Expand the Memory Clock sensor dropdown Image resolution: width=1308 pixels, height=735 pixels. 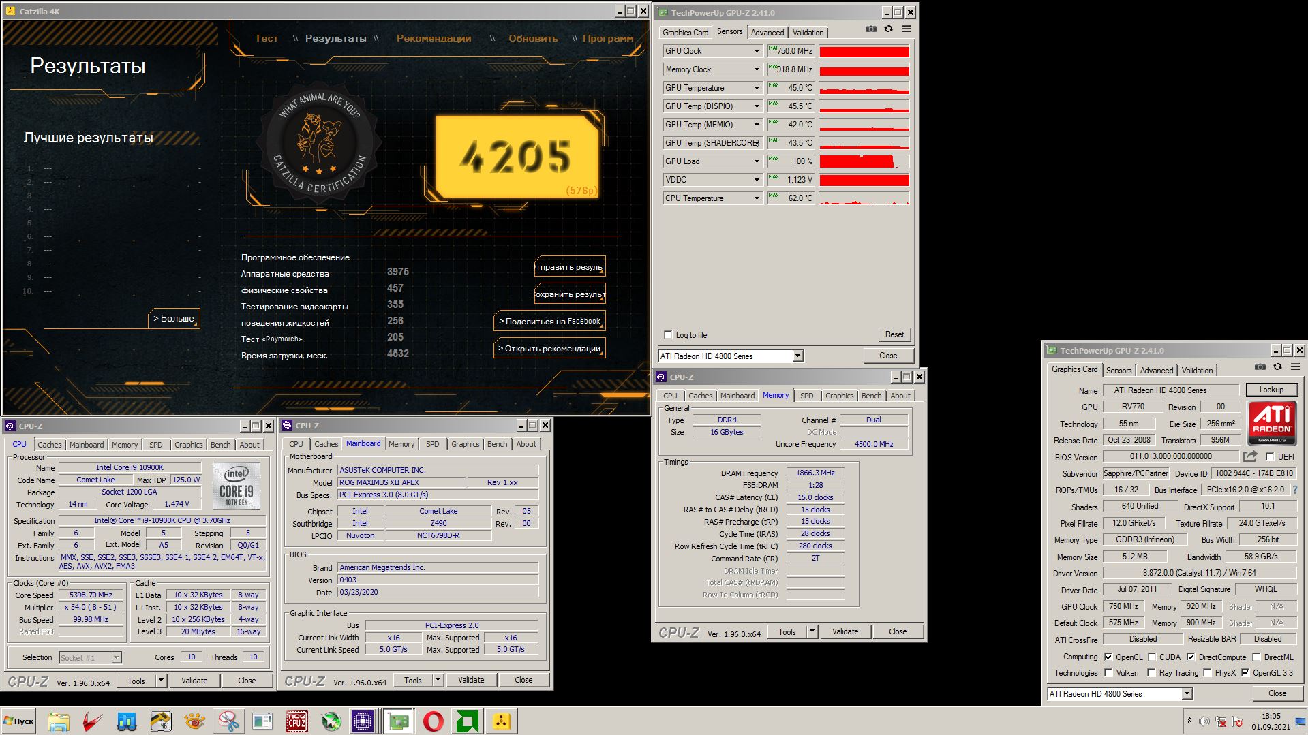coord(757,69)
